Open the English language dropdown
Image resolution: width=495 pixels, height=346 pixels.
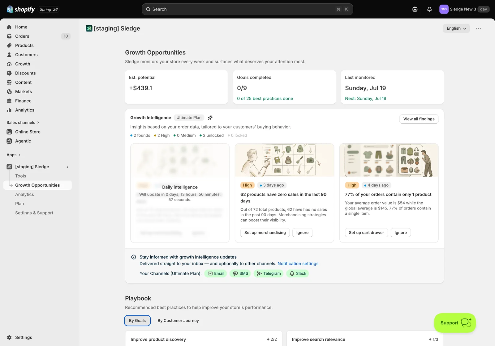click(x=456, y=28)
